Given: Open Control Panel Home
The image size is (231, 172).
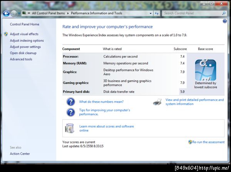Looking at the screenshot, I should tap(25, 24).
